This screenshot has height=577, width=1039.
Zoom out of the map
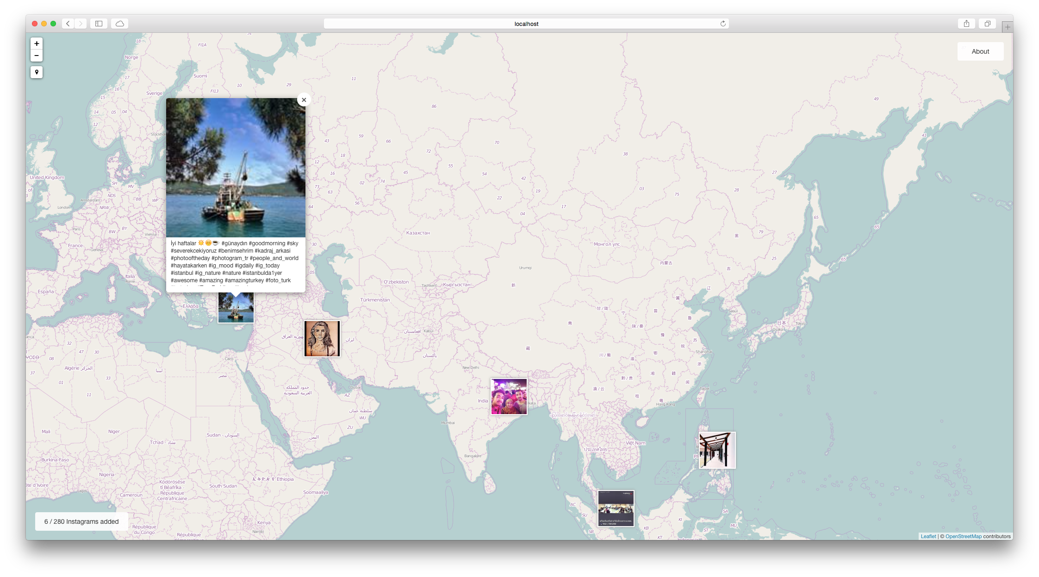37,56
